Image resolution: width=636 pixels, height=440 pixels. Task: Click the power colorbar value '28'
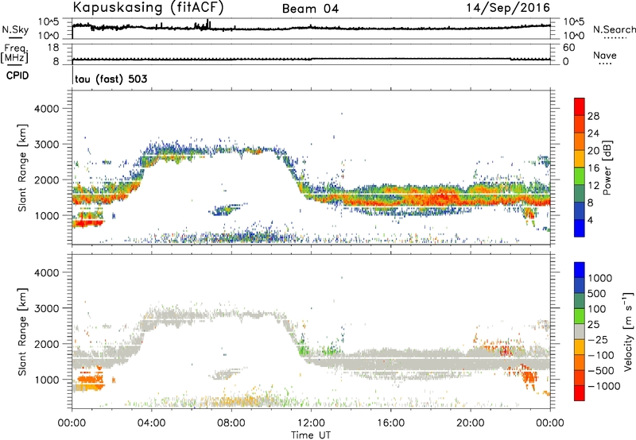pos(593,116)
